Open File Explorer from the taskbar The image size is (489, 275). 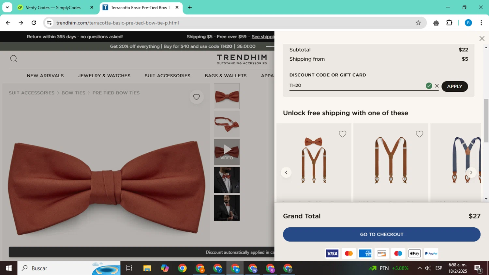click(147, 268)
